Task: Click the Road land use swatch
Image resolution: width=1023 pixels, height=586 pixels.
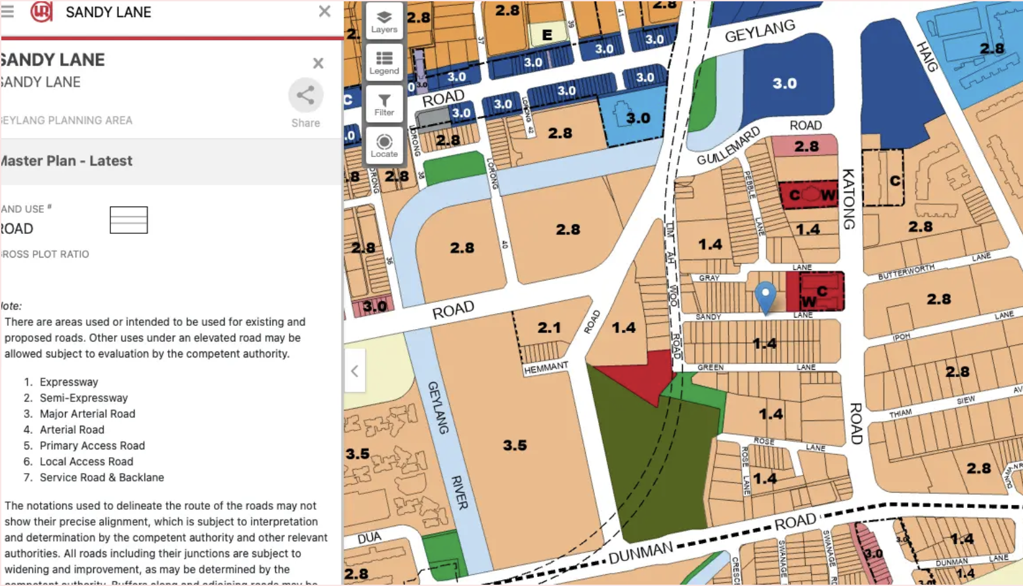Action: (129, 220)
